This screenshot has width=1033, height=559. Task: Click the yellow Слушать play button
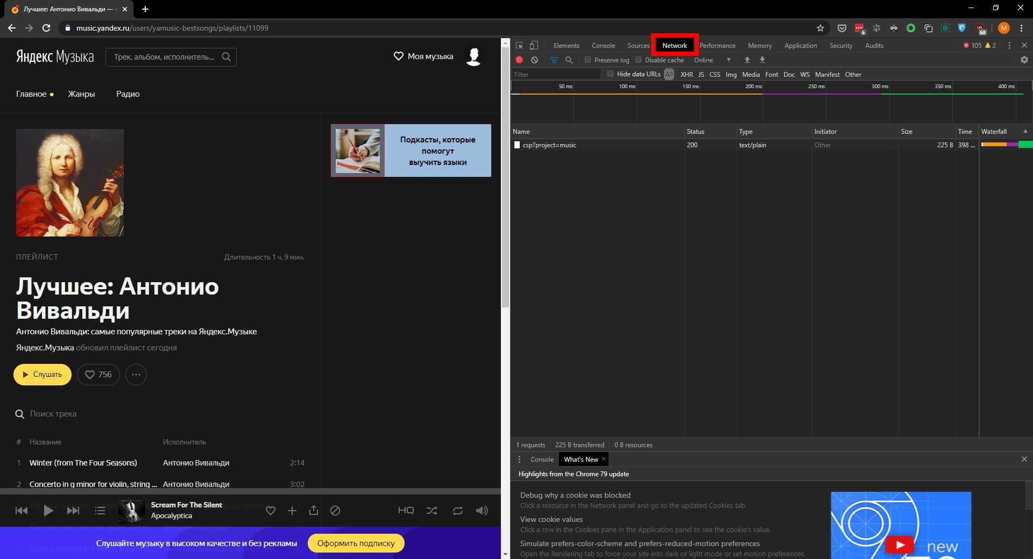click(43, 375)
